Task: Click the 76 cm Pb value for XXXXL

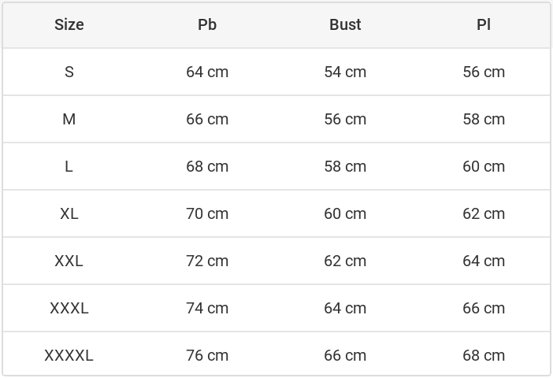Action: click(x=207, y=355)
